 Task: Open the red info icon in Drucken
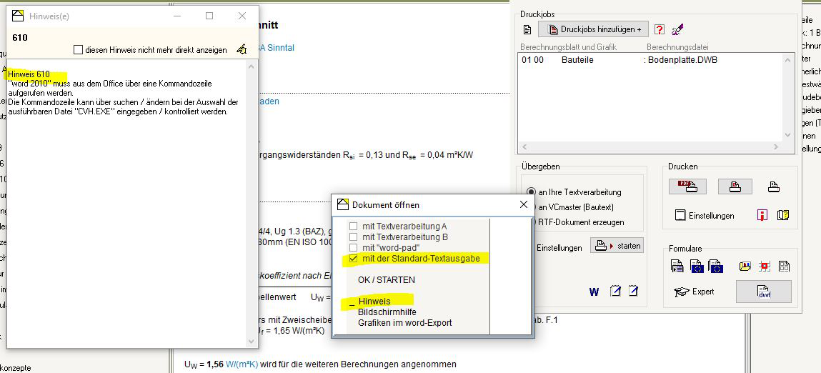click(762, 215)
